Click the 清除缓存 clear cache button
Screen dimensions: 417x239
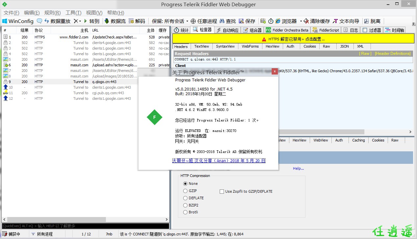click(317, 21)
